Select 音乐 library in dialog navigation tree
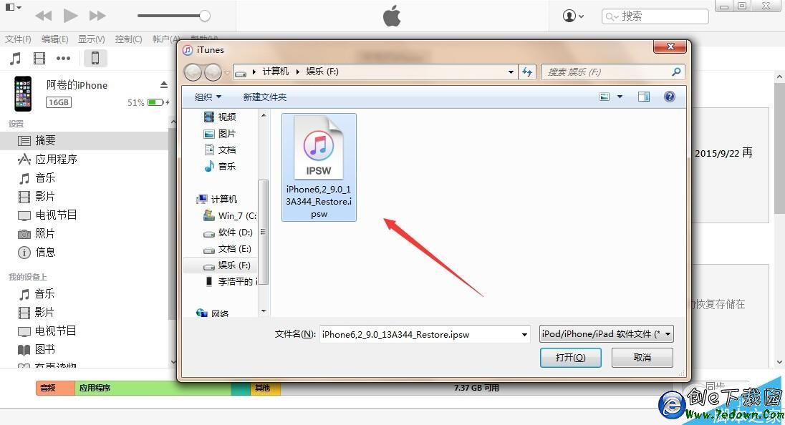This screenshot has height=425, width=785. coord(221,167)
